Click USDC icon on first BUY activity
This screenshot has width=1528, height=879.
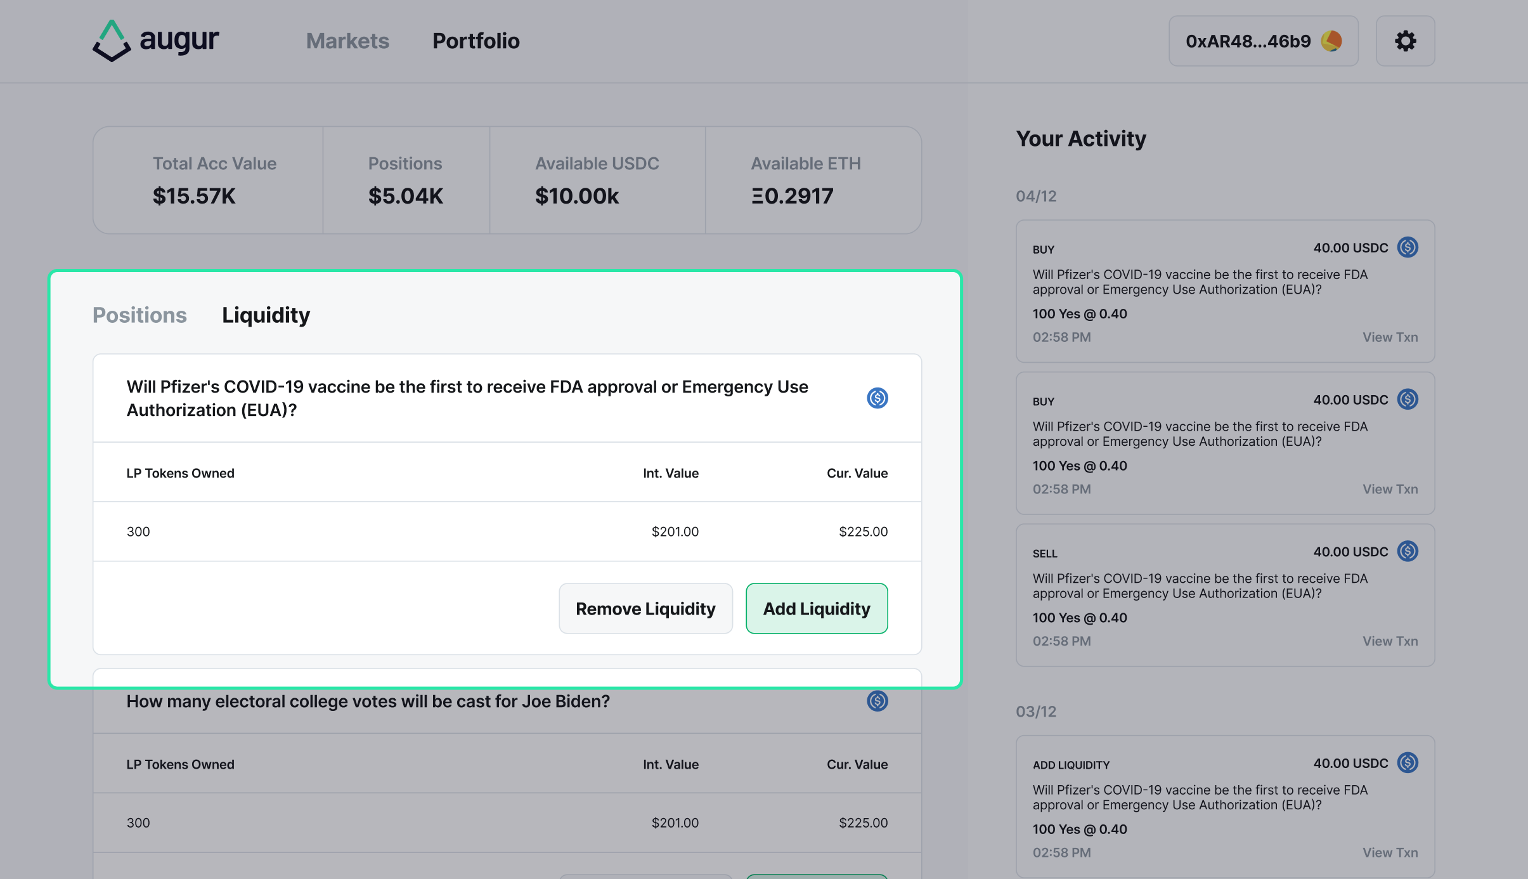(1408, 247)
